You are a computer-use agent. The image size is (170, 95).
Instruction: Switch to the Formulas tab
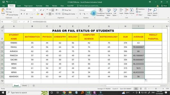(x=39, y=6)
